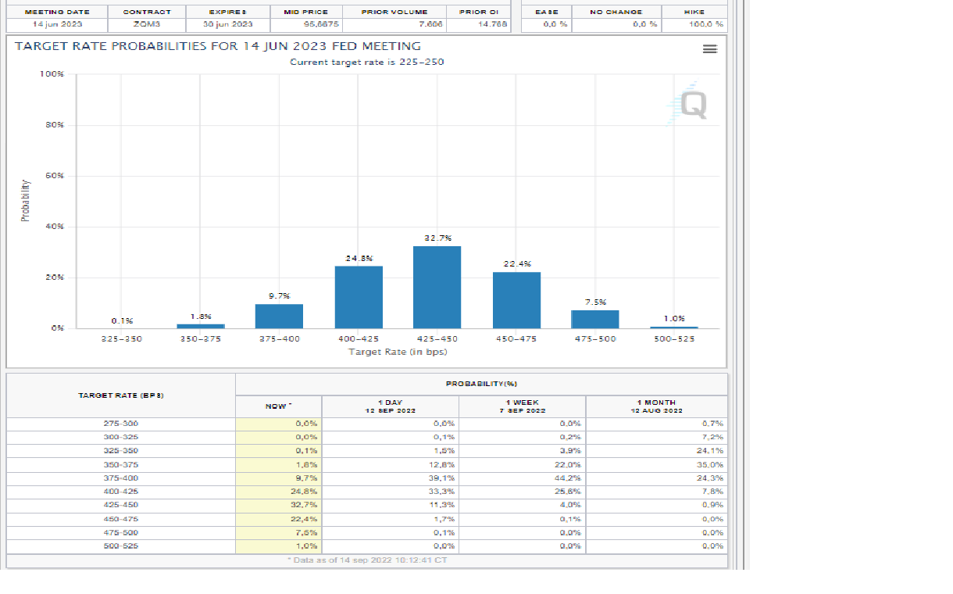Screen dimensions: 953x594
Task: Select the 400-425 bar at 24.8%
Action: pyautogui.click(x=359, y=297)
